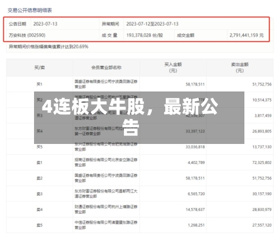This screenshot has height=236, width=279.
Task: Click sell amount 30,157,190
Action: coord(262,194)
